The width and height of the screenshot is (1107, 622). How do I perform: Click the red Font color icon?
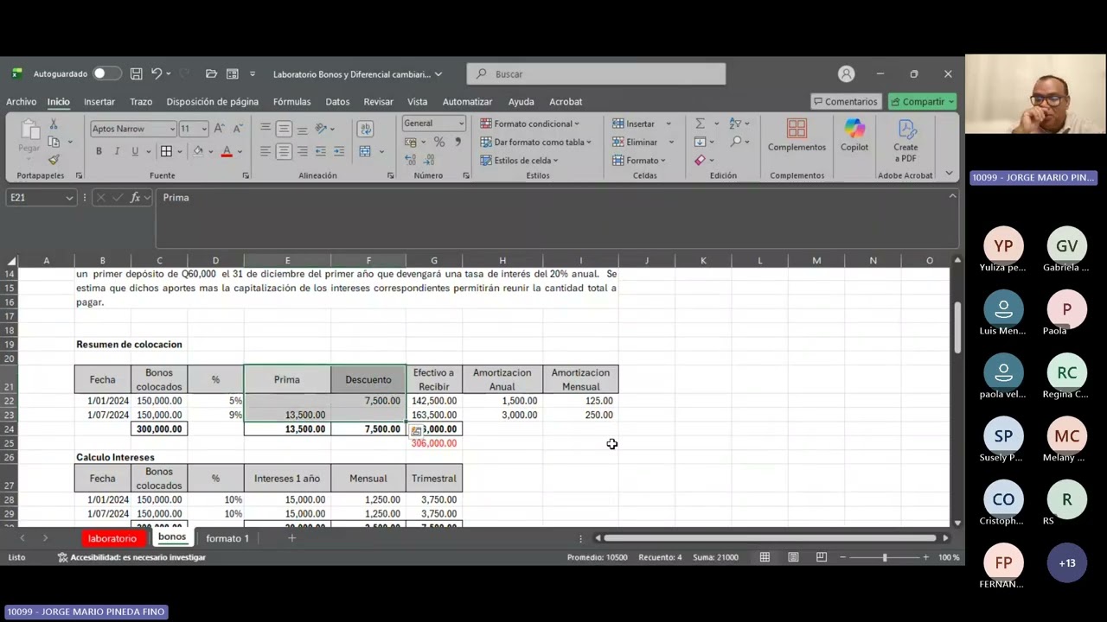227,151
